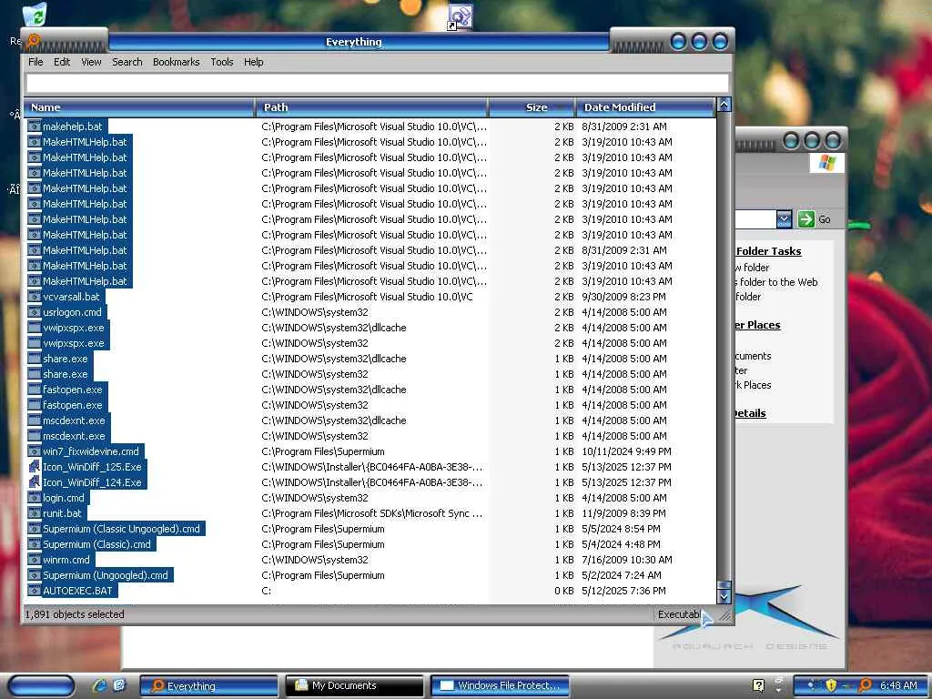Image resolution: width=932 pixels, height=699 pixels.
Task: Click the runit.bat file icon
Action: [35, 513]
